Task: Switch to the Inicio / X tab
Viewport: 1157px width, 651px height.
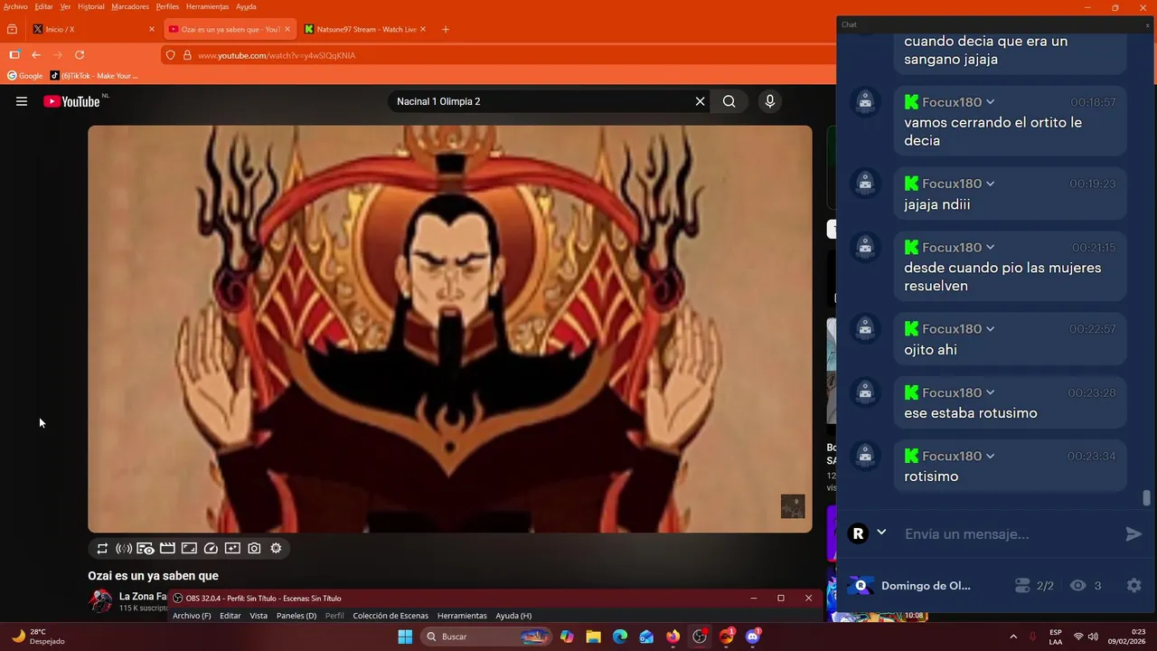Action: [x=94, y=29]
